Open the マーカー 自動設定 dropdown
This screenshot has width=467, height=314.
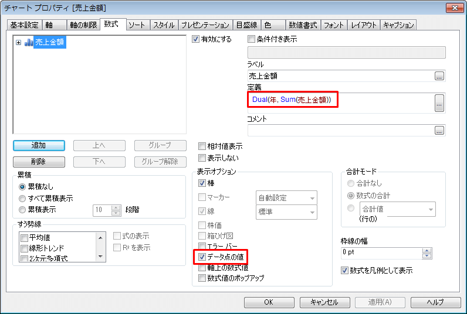coord(286,198)
